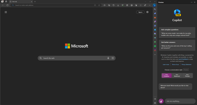Open the apps grid launcher
Screen dimensions: 197x105
click(x=6, y=12)
